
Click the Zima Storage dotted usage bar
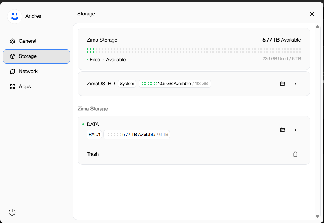[x=194, y=50]
